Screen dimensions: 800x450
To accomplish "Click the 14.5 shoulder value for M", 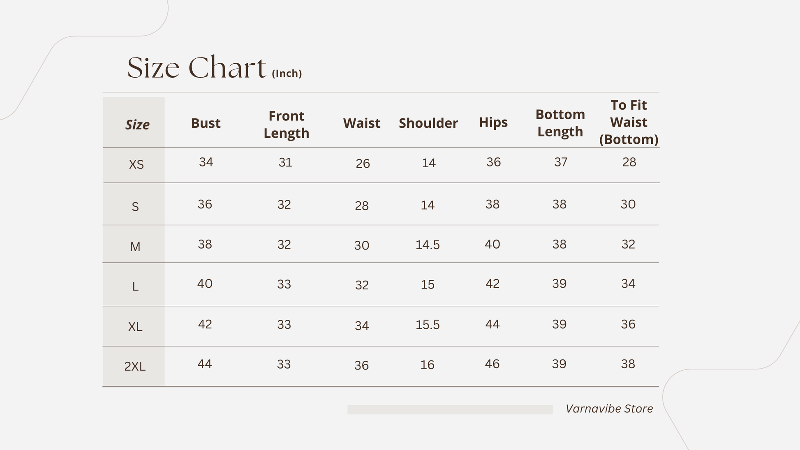I will (428, 245).
